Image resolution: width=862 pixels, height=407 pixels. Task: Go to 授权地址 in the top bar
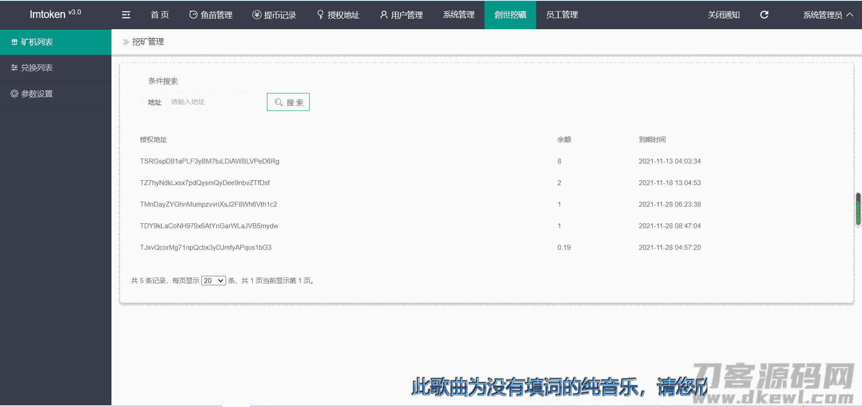pos(338,15)
